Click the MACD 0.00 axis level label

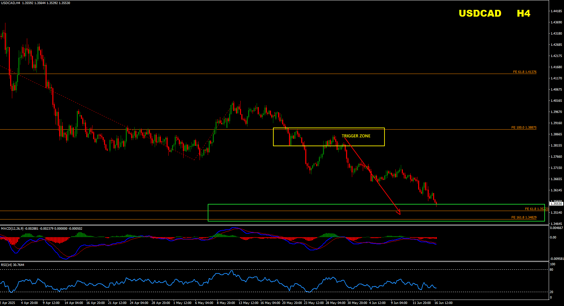(x=553, y=237)
